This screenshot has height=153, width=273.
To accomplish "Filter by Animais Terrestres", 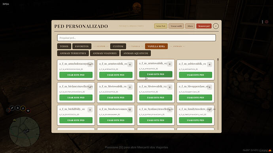I will click(73, 53).
